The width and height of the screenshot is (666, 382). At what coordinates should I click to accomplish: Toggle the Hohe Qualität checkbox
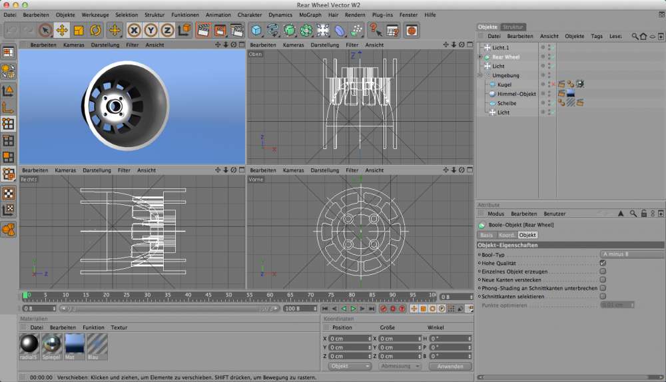[603, 263]
